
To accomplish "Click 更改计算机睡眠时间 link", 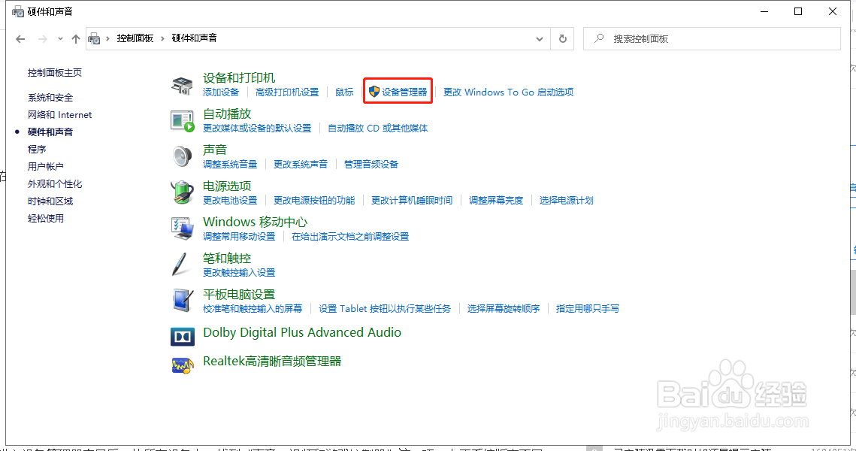I will [x=412, y=201].
